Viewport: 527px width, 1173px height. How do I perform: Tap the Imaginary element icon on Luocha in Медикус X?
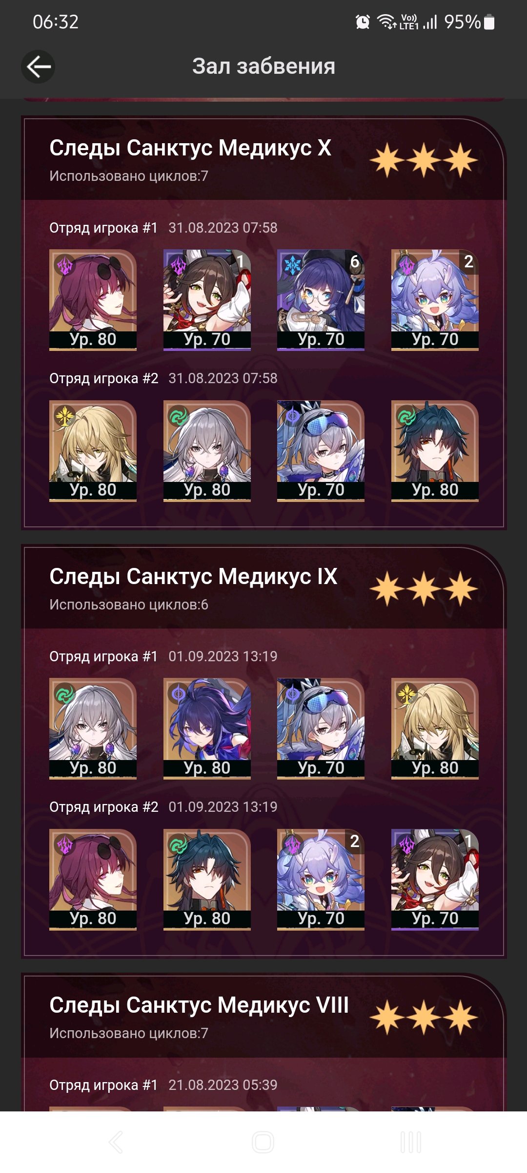point(64,416)
